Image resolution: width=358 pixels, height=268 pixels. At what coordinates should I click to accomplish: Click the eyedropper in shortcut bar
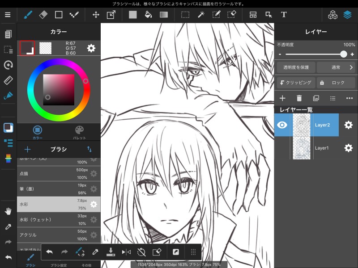tap(95, 252)
